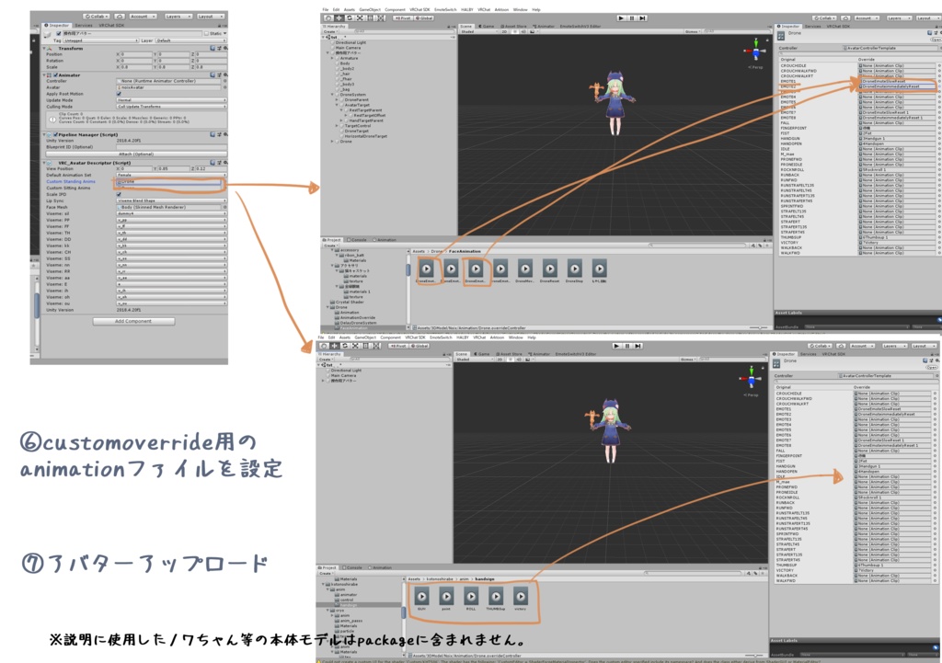Select the victory animation clip in lower project
Screen dimensions: 942x663
pyautogui.click(x=521, y=599)
